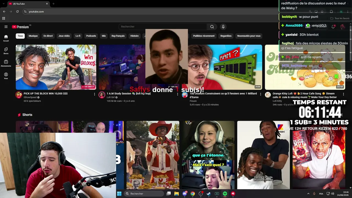
Task: Open the red app on the taskbar
Action: [x=233, y=194]
